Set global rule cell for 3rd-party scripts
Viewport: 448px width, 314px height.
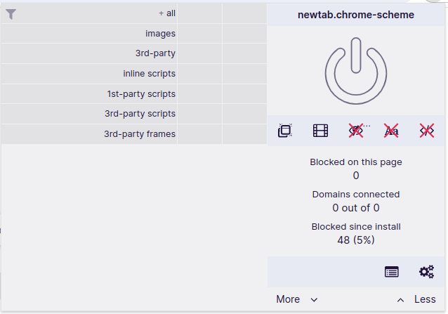(x=199, y=114)
